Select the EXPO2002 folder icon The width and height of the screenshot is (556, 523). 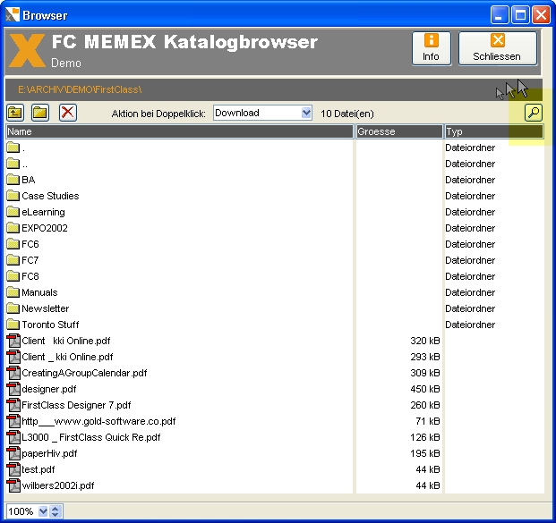[13, 228]
